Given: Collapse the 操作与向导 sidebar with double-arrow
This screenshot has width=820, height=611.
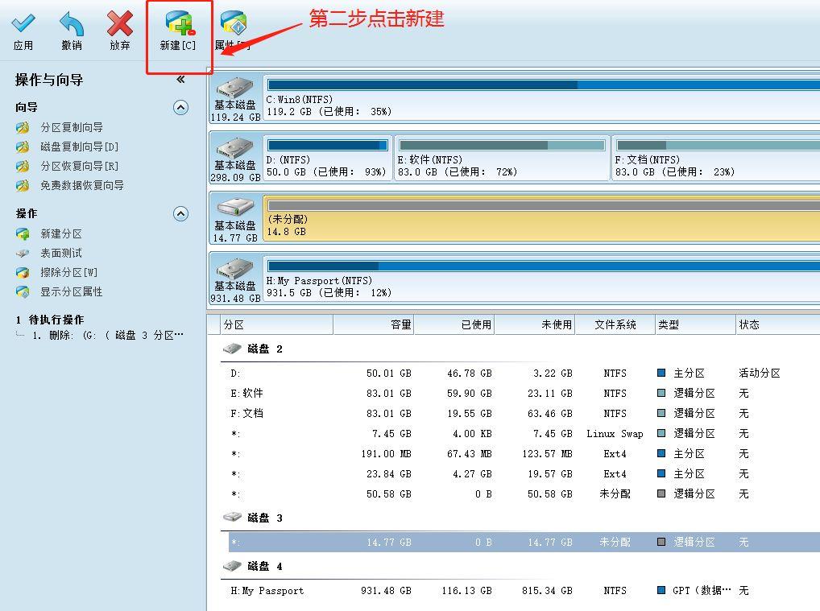Looking at the screenshot, I should 180,80.
